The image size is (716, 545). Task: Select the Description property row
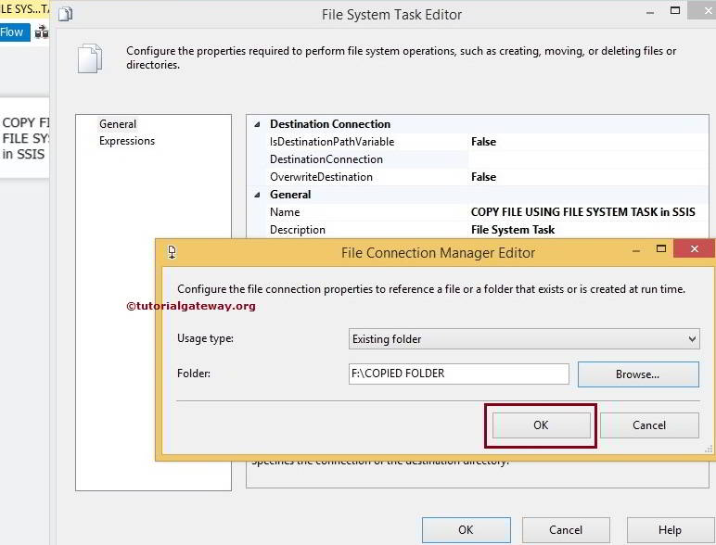(298, 230)
